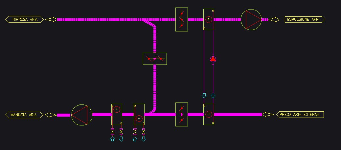Select the lower heat recovery coil R
Viewport: 341px width, 150px height.
209,114
